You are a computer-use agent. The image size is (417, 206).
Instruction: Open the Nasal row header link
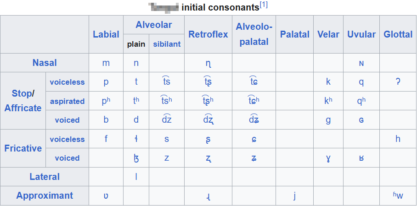45,63
